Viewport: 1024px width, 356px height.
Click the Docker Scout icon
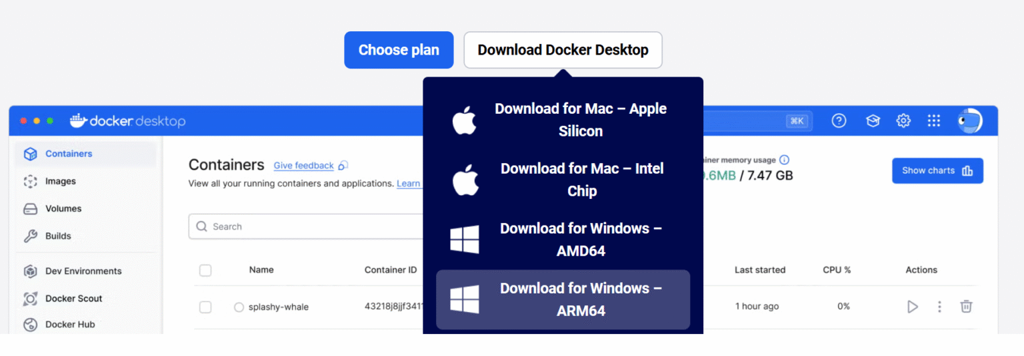tap(30, 299)
